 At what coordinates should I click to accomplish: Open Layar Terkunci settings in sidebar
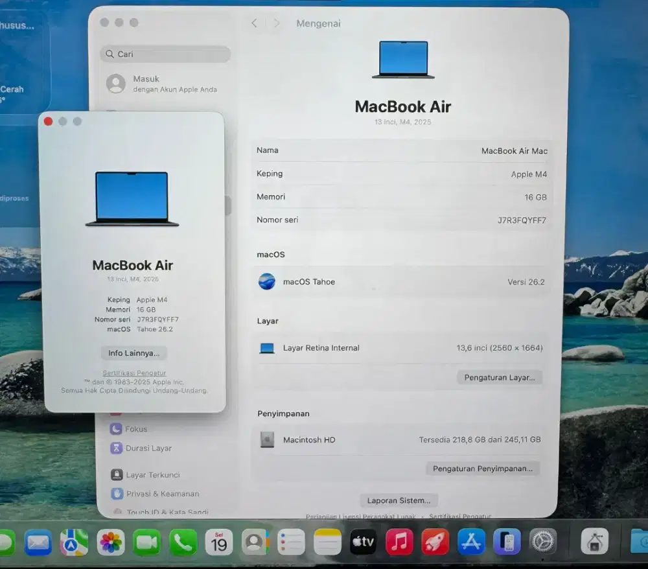145,475
